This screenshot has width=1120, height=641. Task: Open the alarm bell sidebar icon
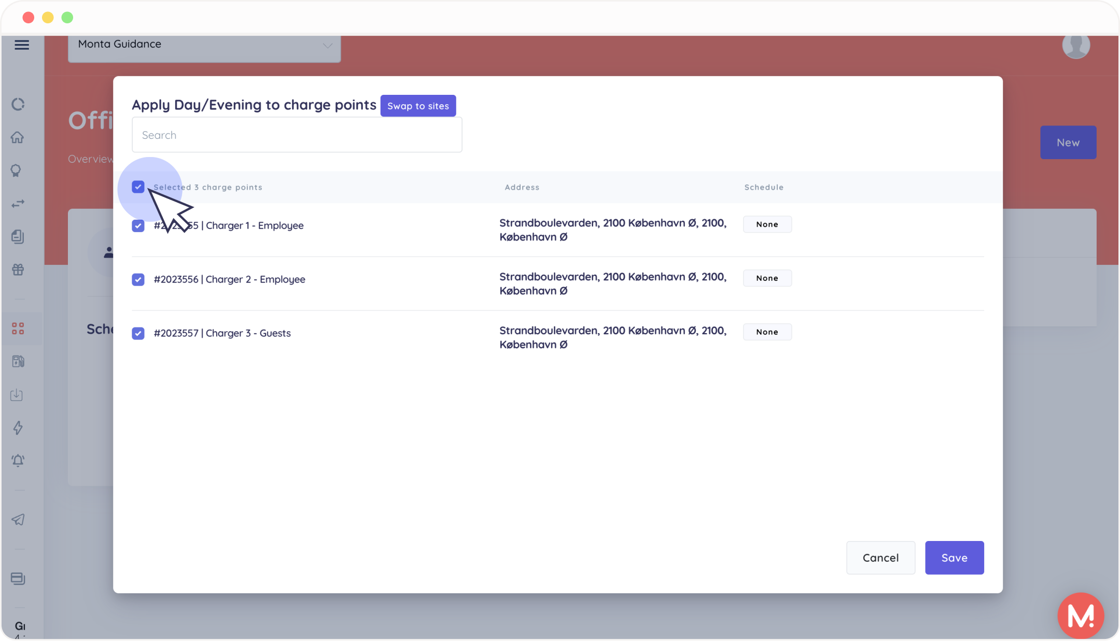point(18,461)
